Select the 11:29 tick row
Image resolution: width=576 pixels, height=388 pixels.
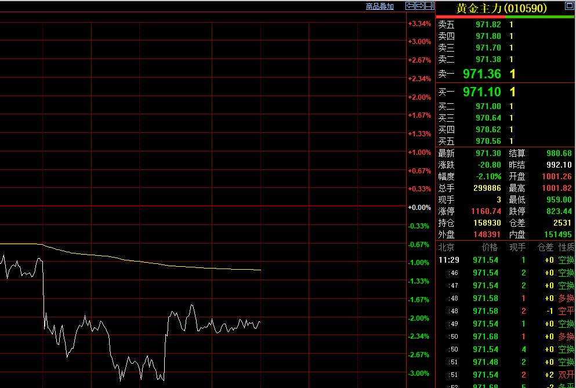pyautogui.click(x=506, y=260)
